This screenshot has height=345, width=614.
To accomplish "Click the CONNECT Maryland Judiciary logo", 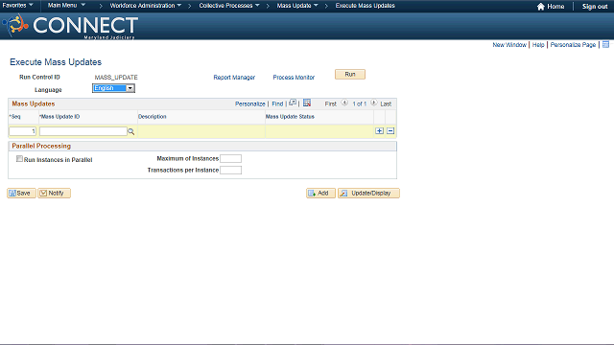I will coord(70,26).
